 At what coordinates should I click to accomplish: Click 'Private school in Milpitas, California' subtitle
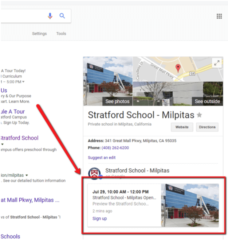[120, 124]
